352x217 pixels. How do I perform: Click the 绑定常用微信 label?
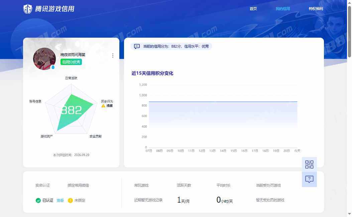pyautogui.click(x=78, y=185)
